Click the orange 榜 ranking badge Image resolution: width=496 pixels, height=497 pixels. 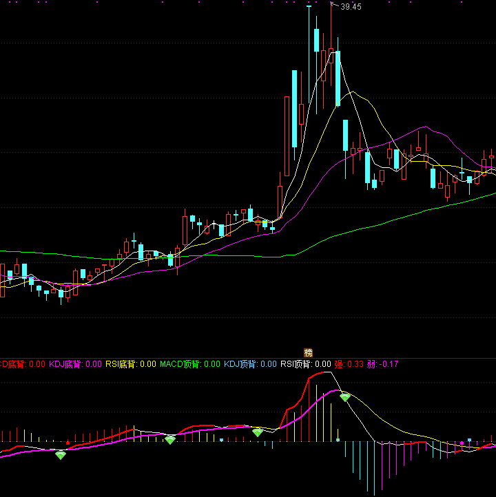[308, 352]
